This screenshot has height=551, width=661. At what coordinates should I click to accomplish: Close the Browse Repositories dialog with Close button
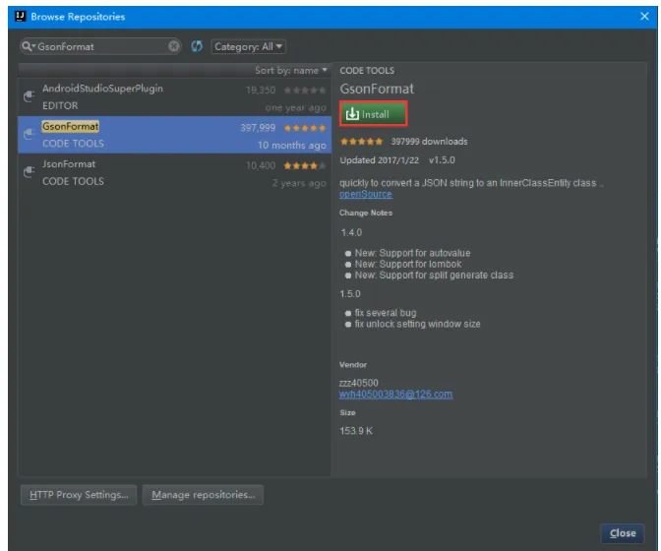point(623,533)
